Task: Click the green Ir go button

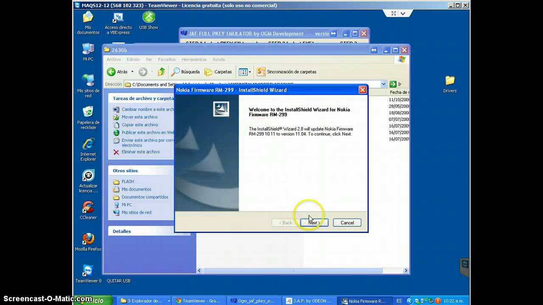Action: (395, 84)
